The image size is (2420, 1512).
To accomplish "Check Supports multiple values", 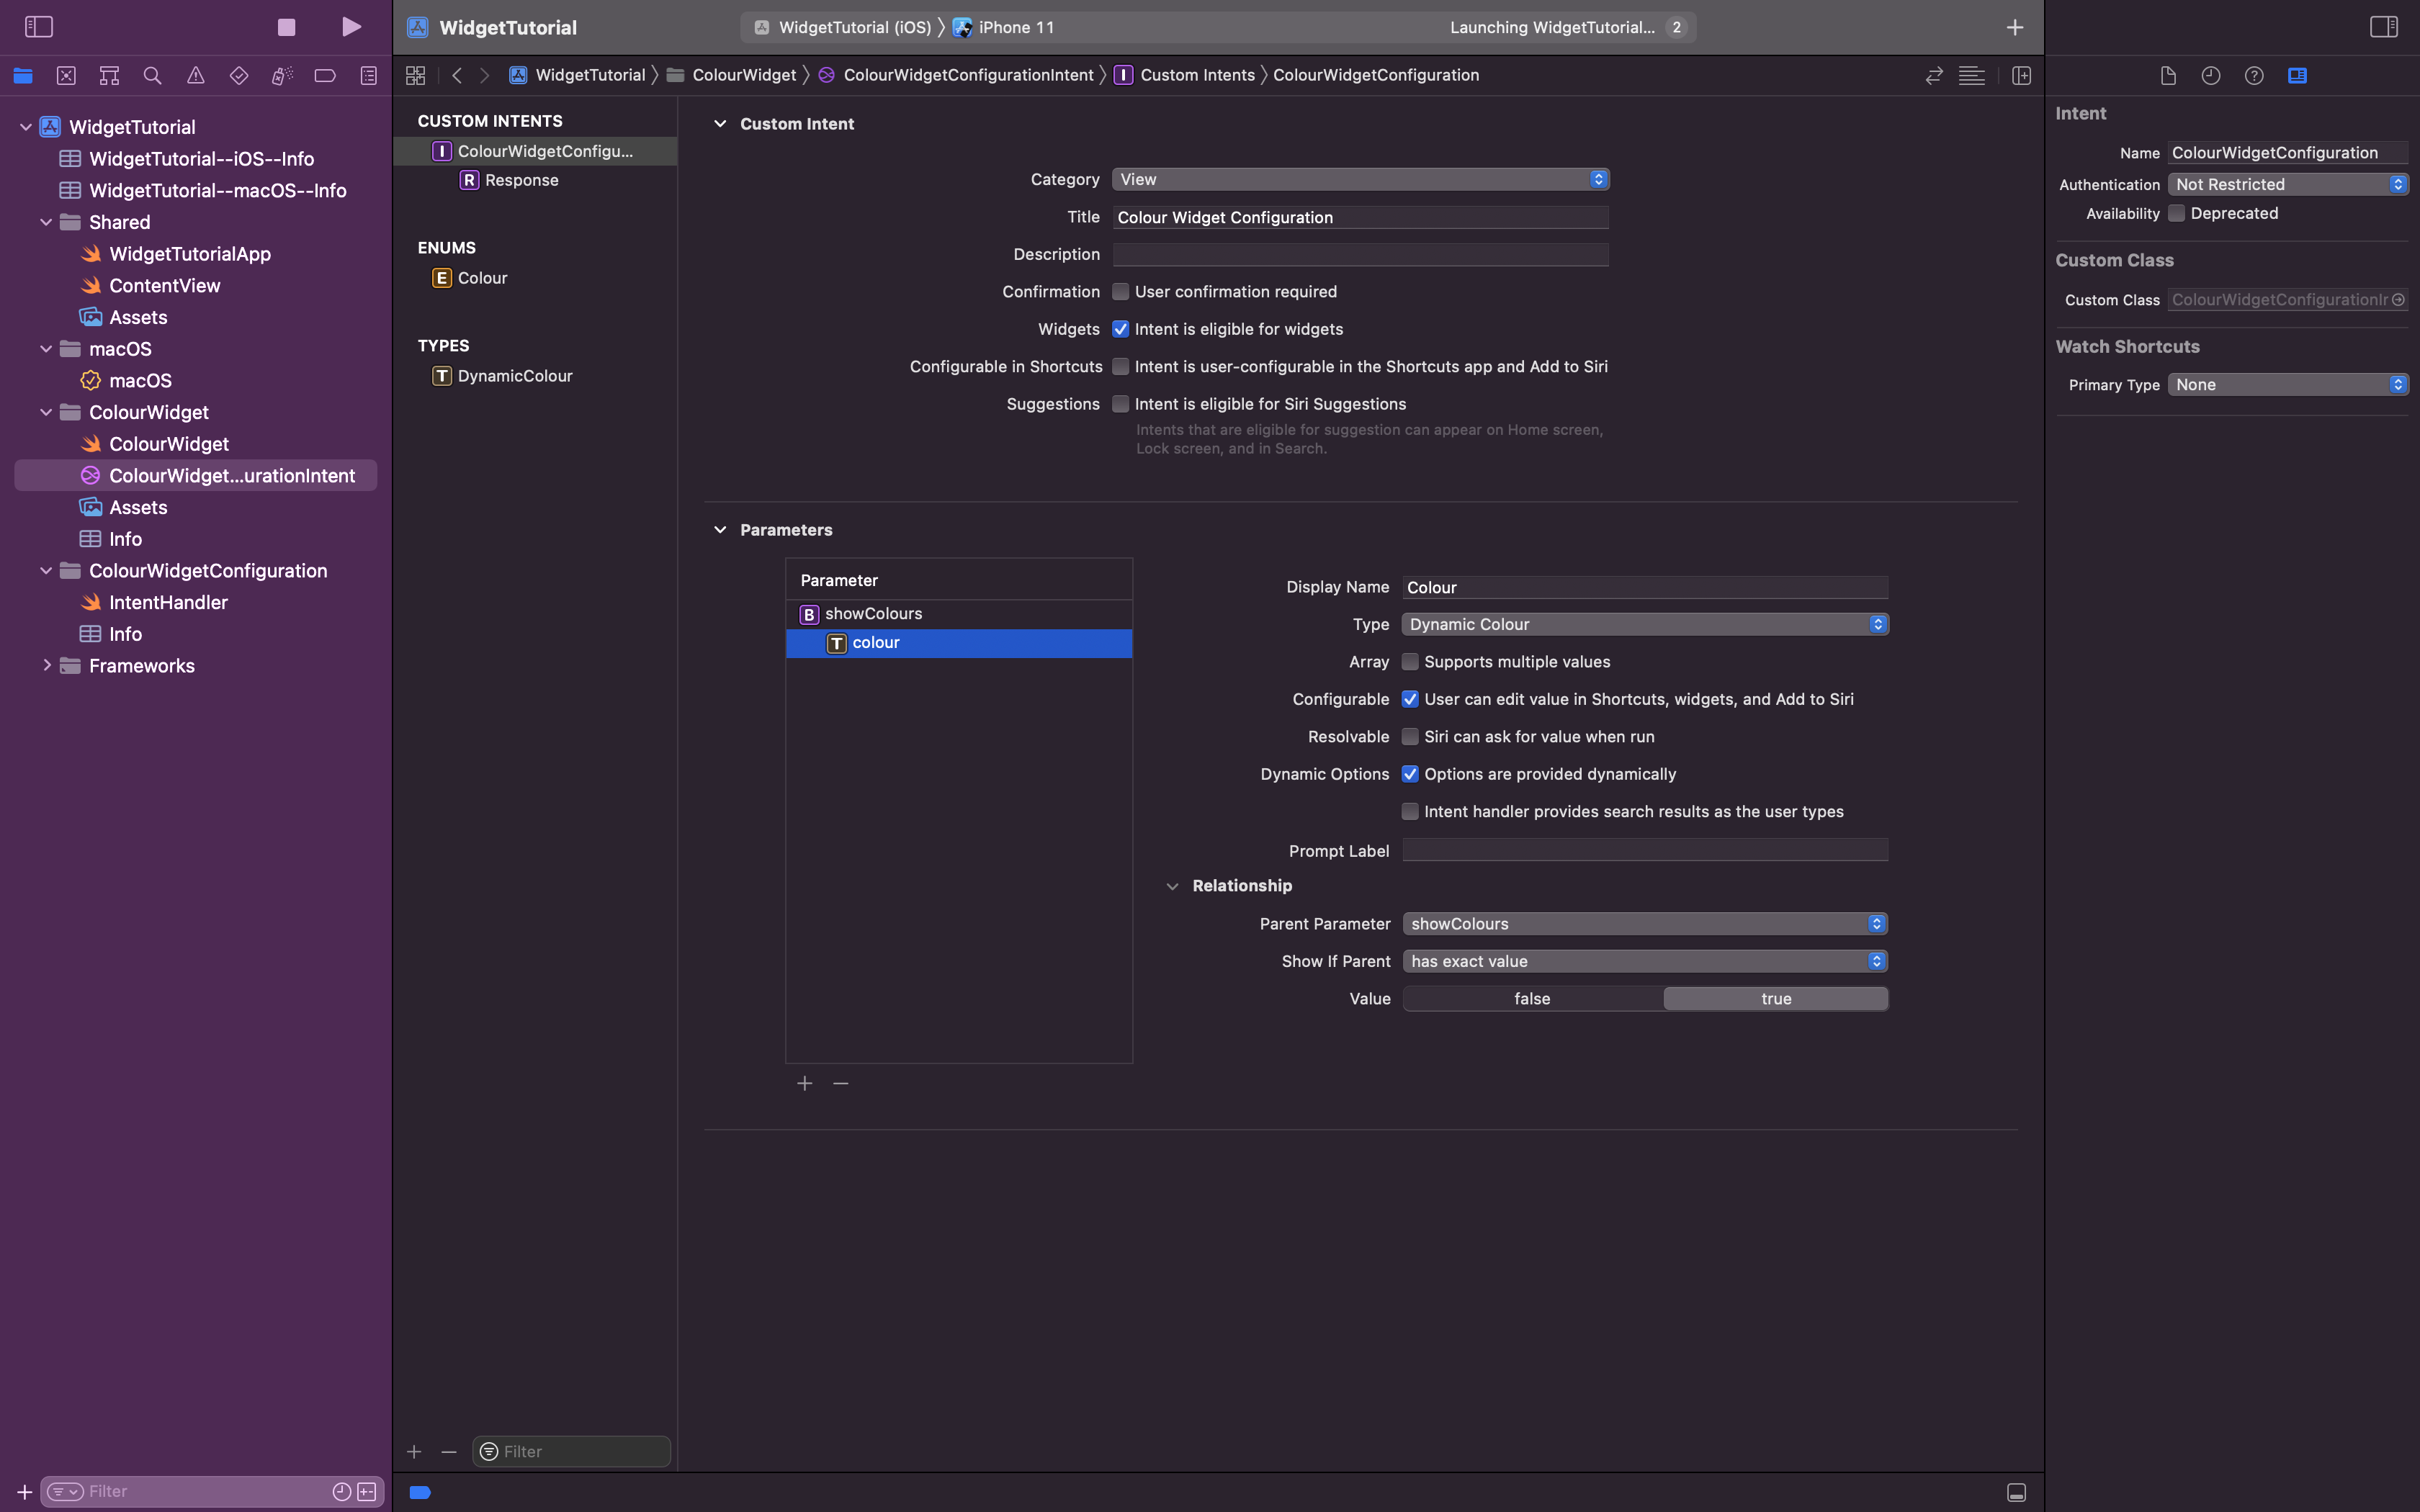I will [1410, 662].
